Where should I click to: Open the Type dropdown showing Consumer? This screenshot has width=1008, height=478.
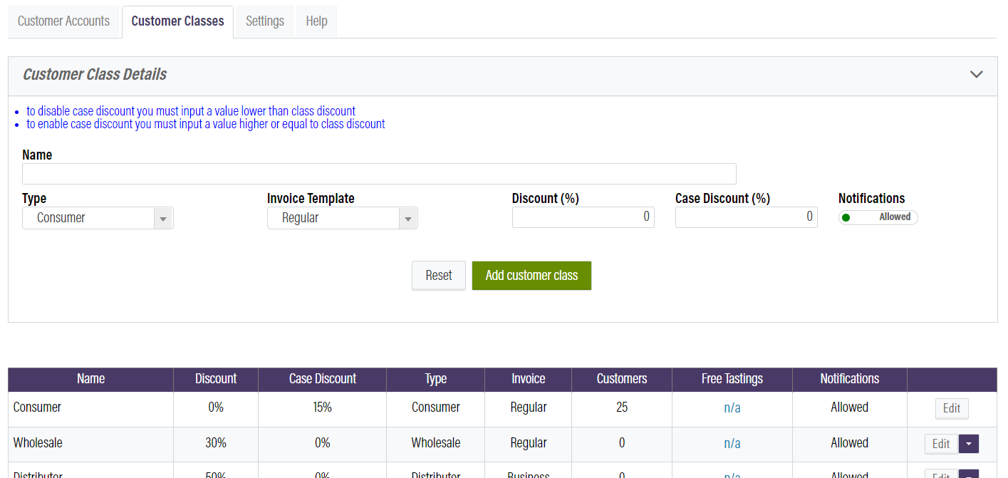pos(163,218)
